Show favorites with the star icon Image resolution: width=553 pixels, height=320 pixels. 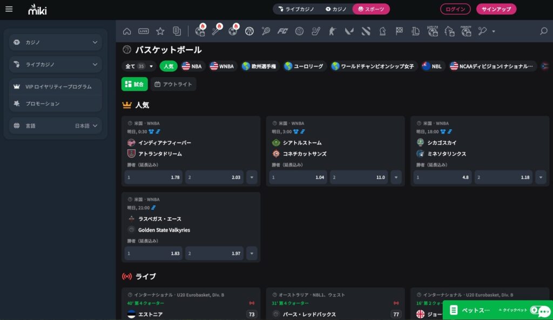coord(160,31)
